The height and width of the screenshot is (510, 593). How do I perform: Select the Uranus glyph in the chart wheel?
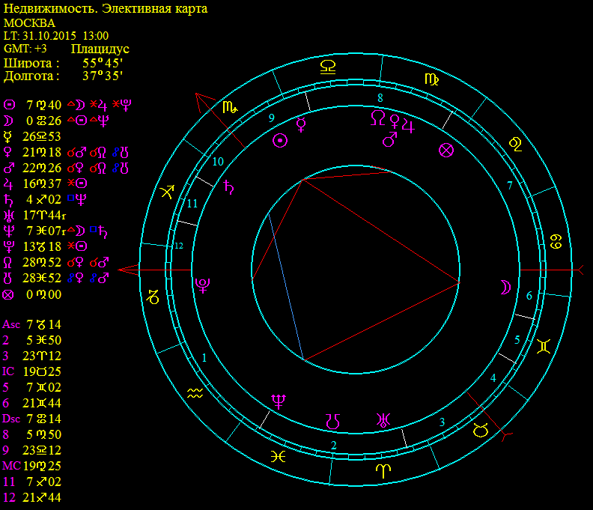[383, 420]
